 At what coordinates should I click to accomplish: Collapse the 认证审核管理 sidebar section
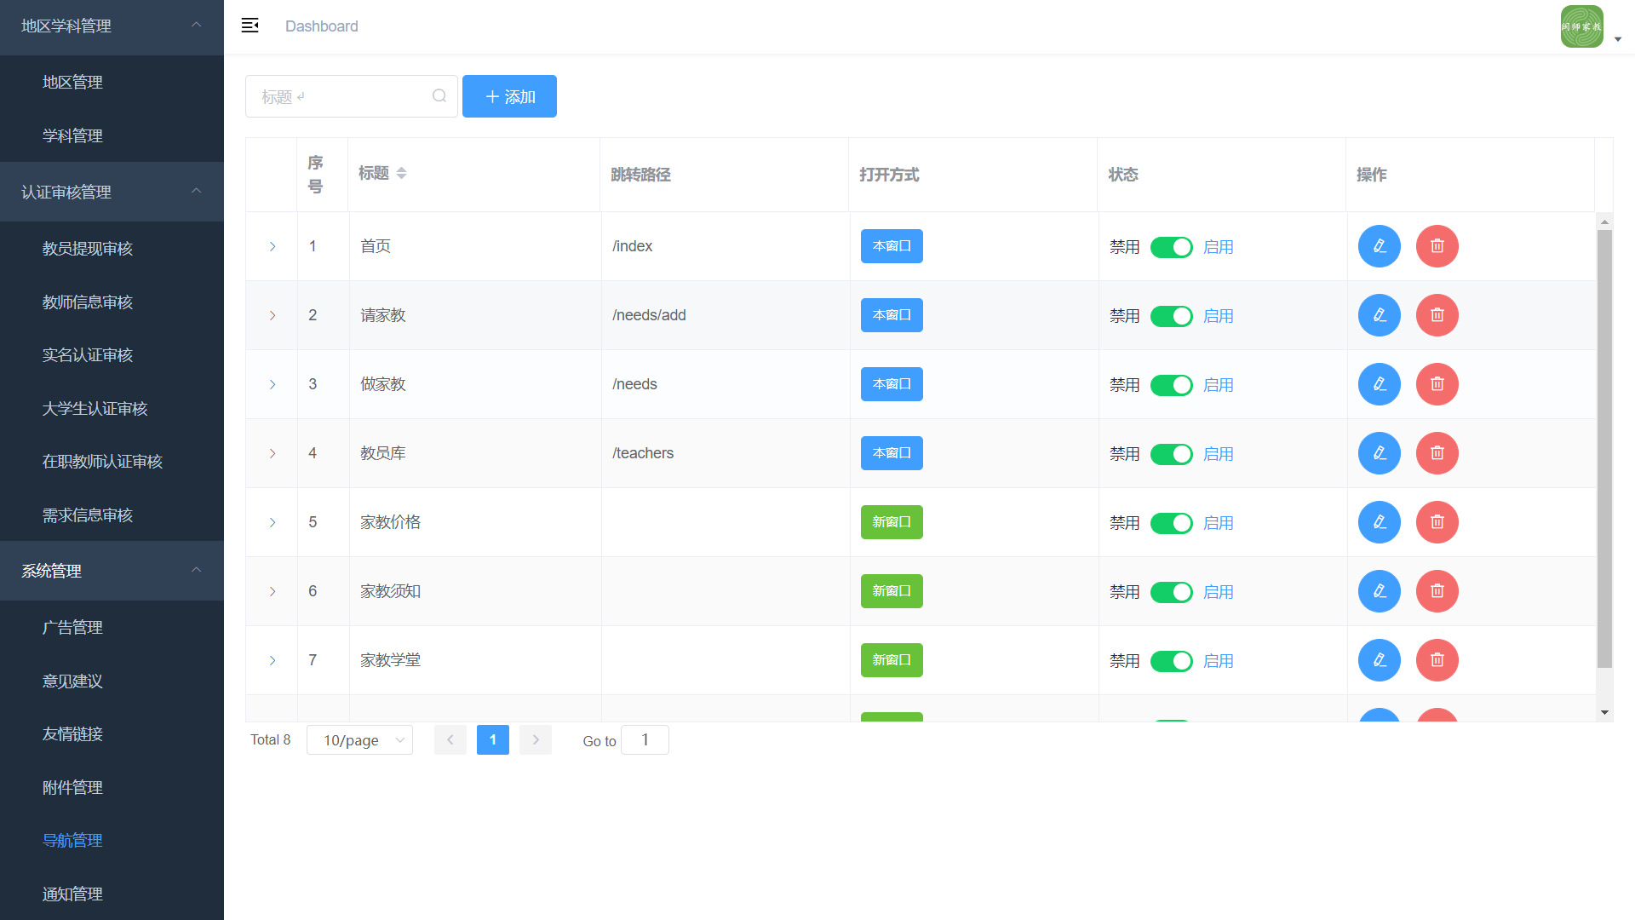(111, 192)
